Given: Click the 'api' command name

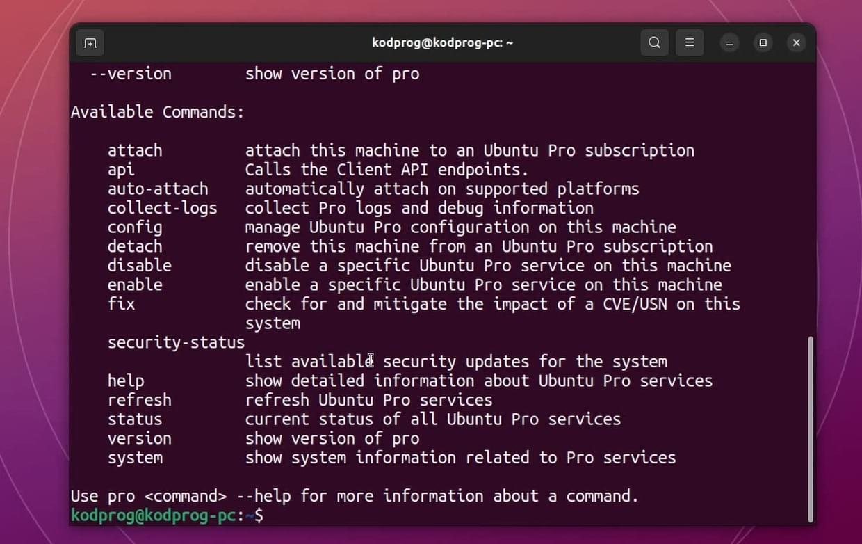Looking at the screenshot, I should pos(121,170).
